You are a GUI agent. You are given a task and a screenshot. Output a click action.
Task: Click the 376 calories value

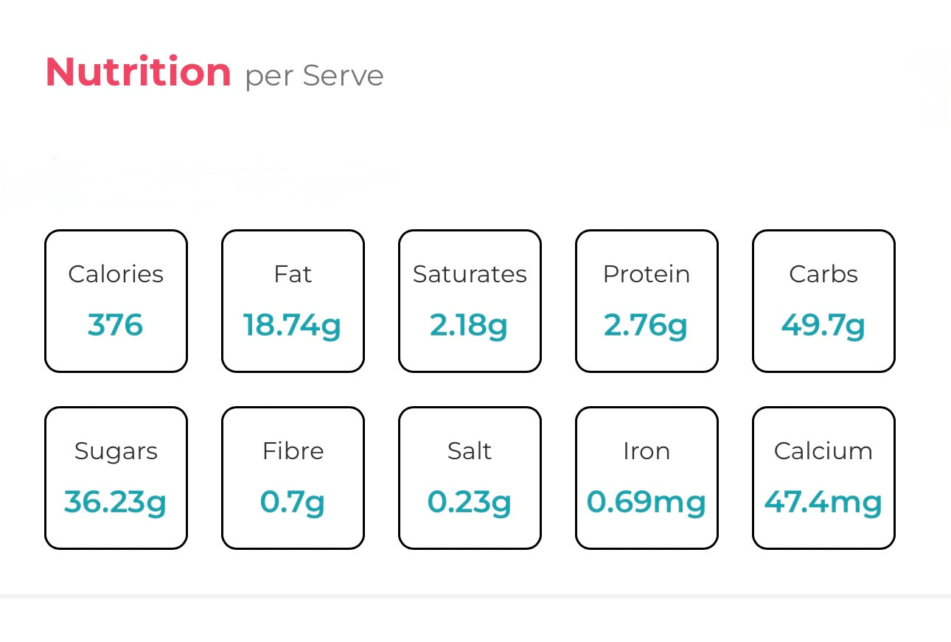pyautogui.click(x=115, y=325)
